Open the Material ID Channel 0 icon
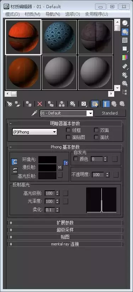133x292 pixels. coord(84,104)
